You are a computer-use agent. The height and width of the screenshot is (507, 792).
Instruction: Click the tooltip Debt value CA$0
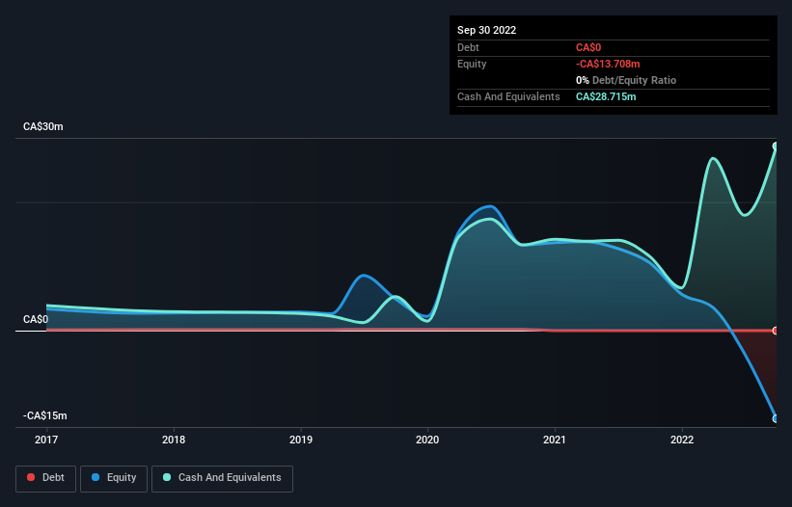point(588,47)
